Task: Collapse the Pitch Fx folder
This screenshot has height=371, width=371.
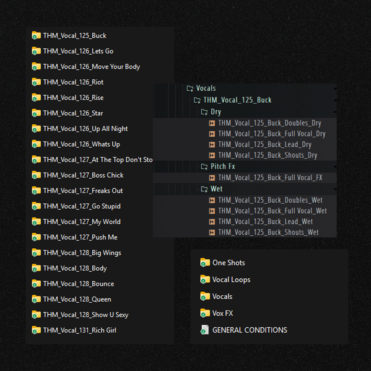Action: tap(204, 167)
